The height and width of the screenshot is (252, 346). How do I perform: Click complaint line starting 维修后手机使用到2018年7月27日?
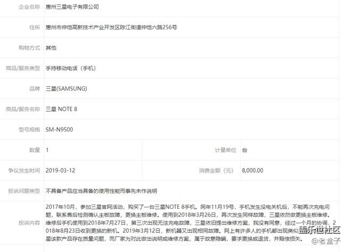tap(191, 223)
